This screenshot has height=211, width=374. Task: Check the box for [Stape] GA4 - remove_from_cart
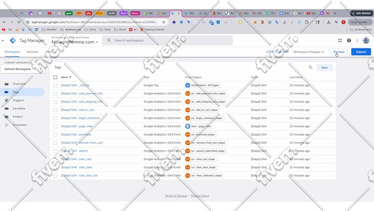point(56,143)
